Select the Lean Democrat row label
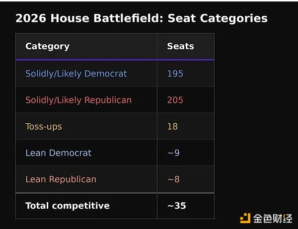This screenshot has height=229, width=298. (x=58, y=153)
